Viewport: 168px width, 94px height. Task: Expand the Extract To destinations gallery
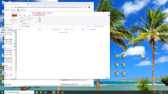[x=36, y=21]
